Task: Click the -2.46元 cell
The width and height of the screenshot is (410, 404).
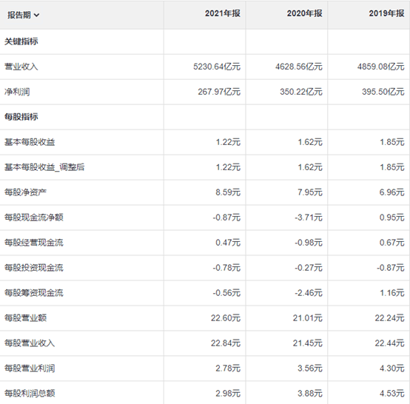Action: 309,292
